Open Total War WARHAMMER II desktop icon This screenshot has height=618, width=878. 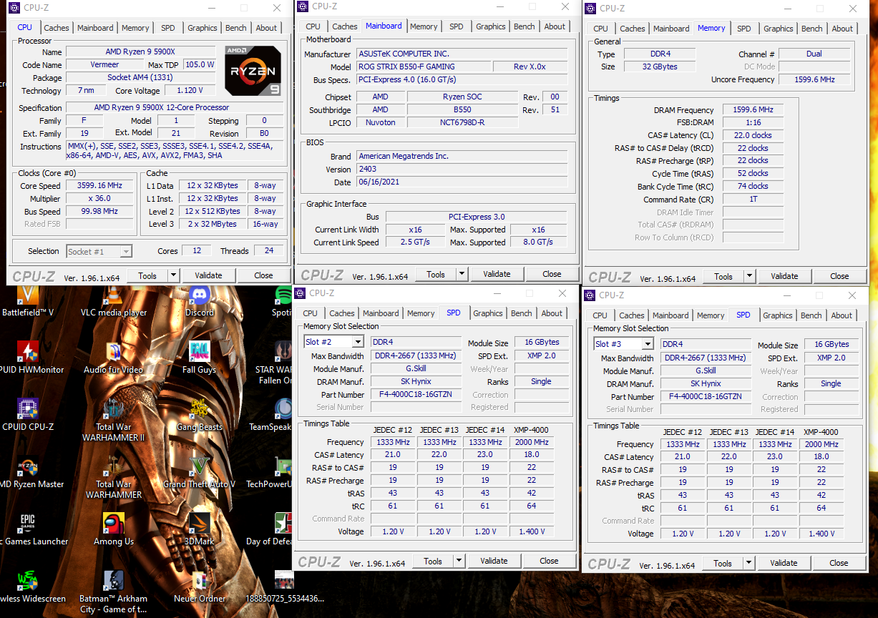click(114, 409)
